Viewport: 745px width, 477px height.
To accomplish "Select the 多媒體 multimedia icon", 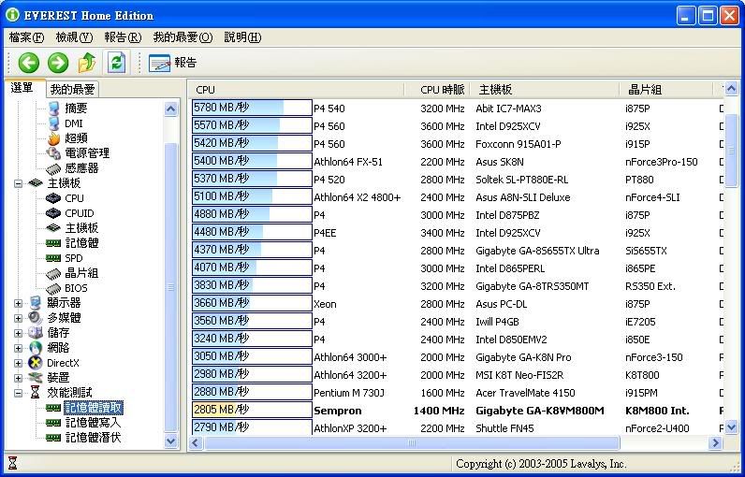I will [36, 317].
